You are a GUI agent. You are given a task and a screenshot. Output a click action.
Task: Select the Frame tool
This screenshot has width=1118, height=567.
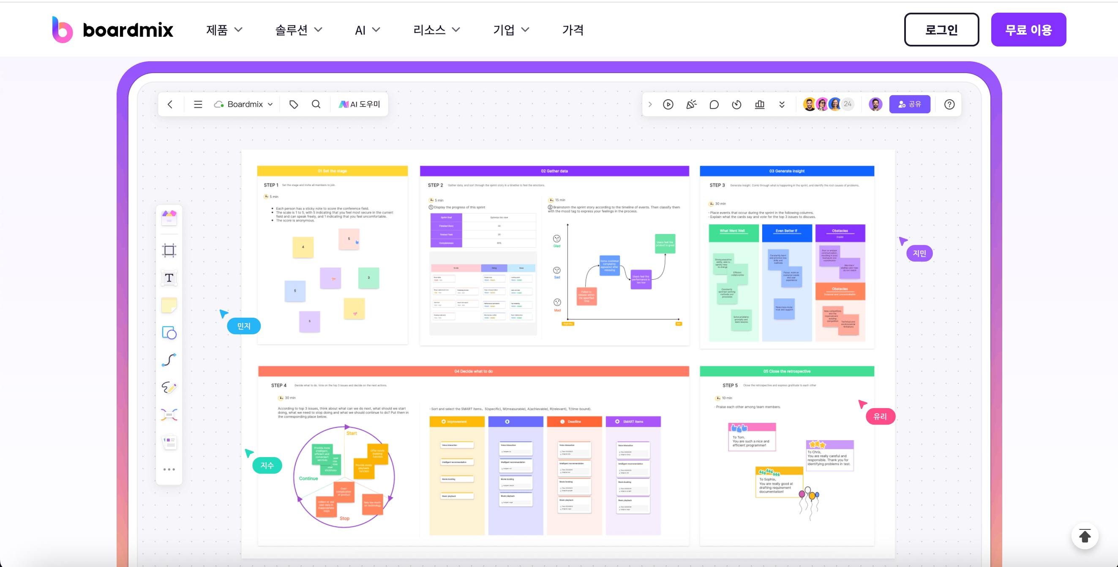coord(169,250)
